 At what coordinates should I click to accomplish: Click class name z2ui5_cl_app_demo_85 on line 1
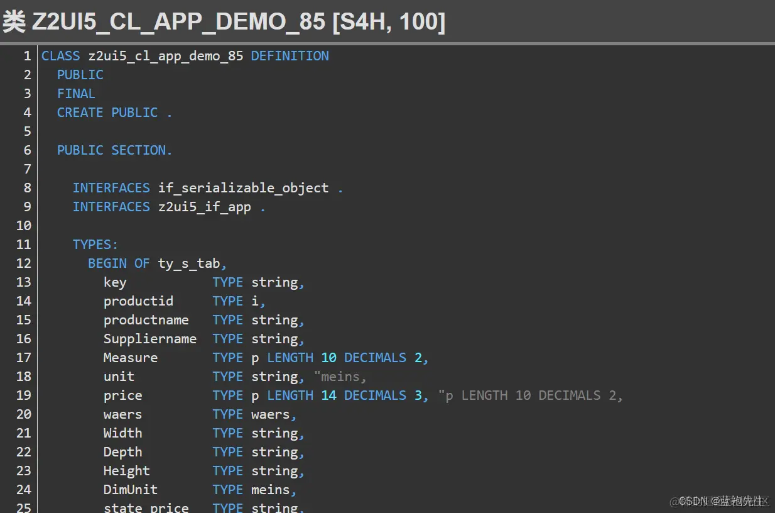(x=166, y=56)
